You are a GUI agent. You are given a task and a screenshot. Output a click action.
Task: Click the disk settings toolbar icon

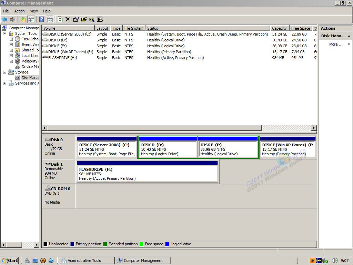(x=100, y=20)
